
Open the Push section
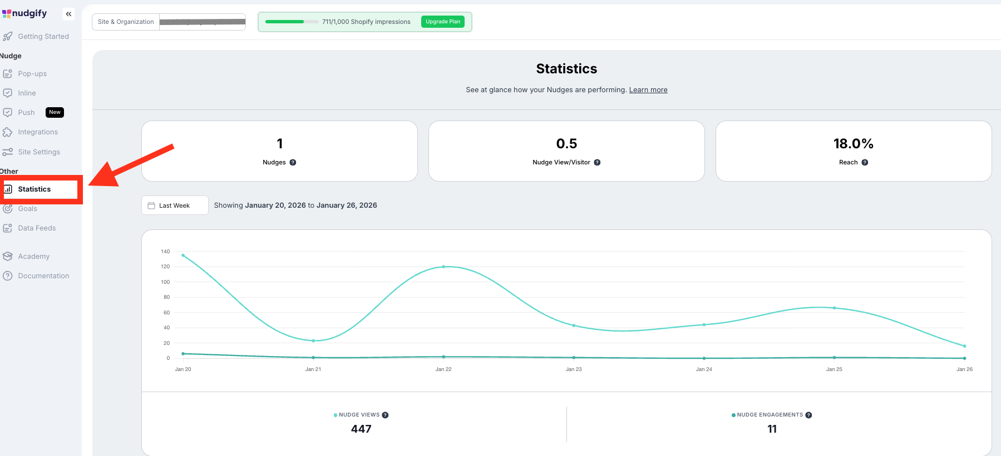click(x=26, y=113)
